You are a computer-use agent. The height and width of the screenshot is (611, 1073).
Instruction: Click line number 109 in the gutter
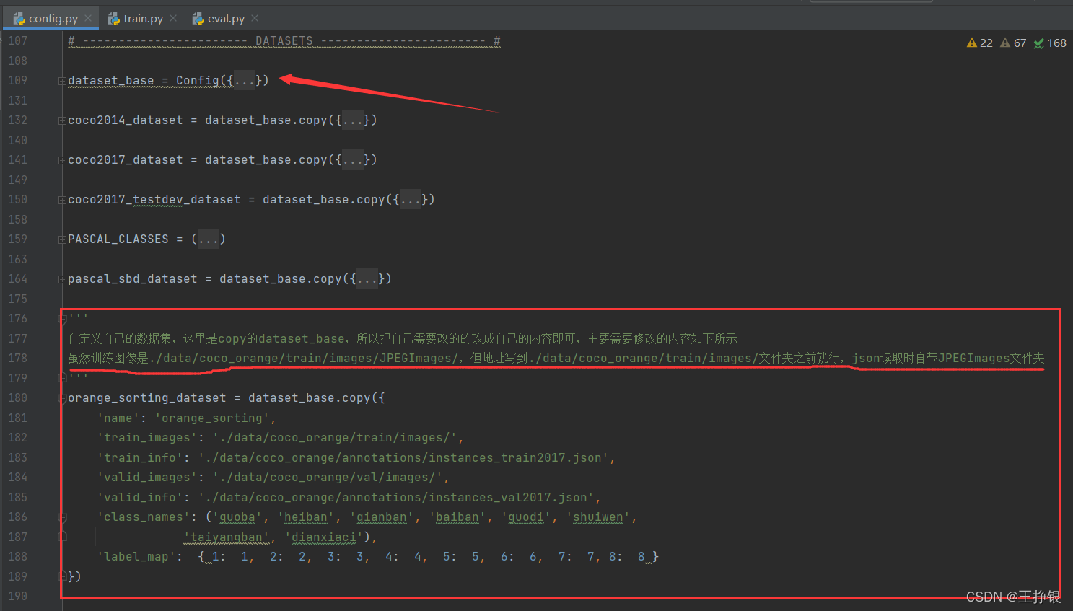coord(17,81)
